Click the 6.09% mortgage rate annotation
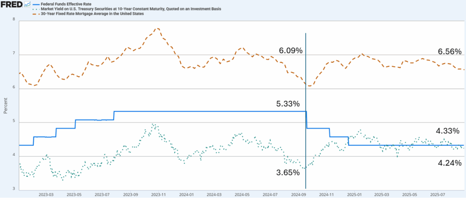Viewport: 466px width, 200px height. click(291, 51)
